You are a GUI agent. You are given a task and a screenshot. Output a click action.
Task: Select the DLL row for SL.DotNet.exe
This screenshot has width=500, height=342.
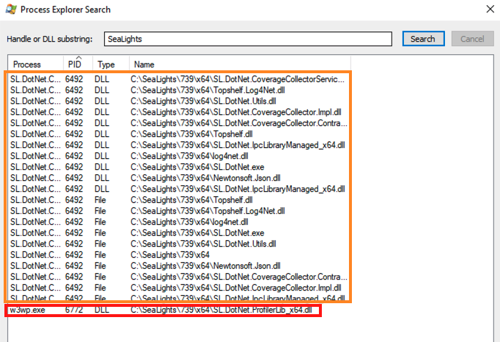[x=179, y=167]
